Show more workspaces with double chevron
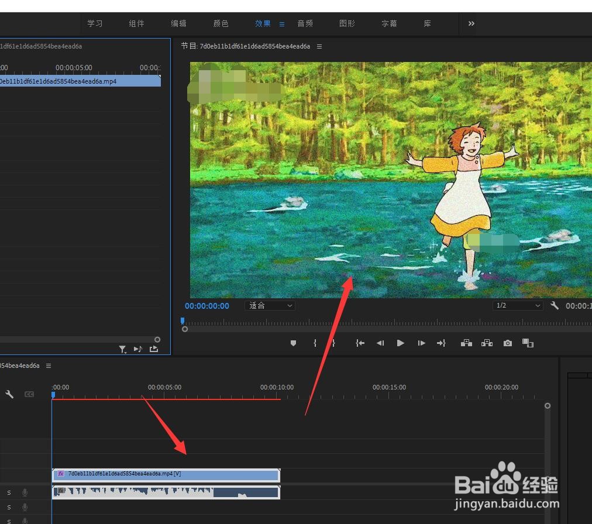The image size is (592, 524). (471, 23)
